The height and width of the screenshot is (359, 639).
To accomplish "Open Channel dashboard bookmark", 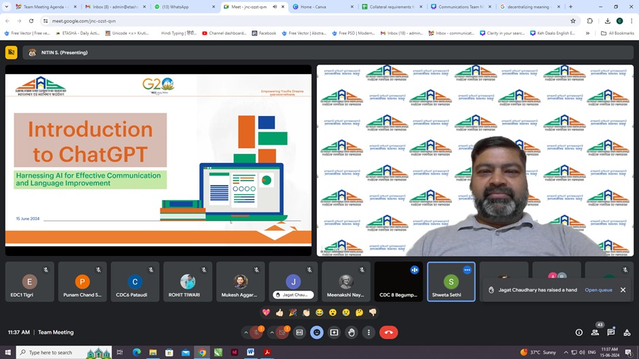I will [x=224, y=33].
